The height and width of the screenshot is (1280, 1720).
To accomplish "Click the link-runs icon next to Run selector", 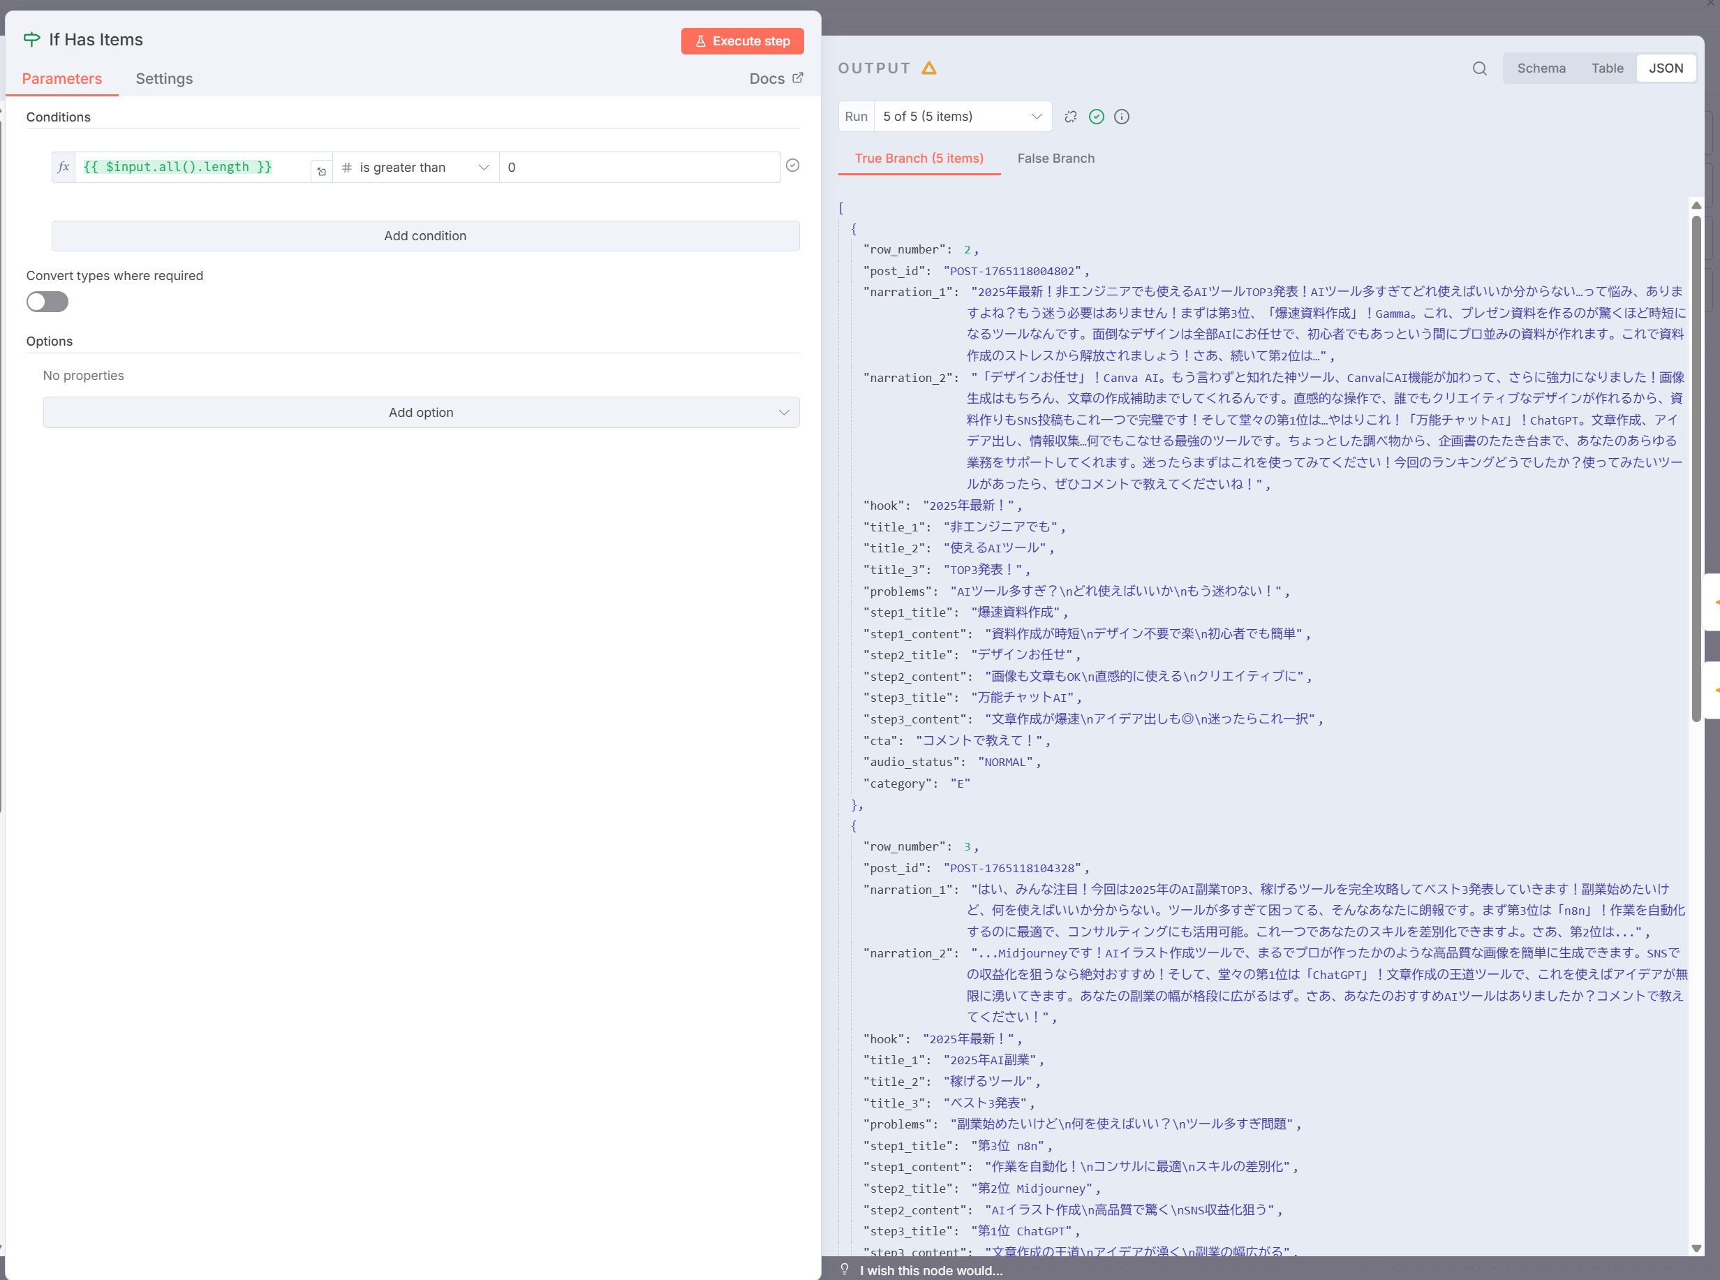I will (x=1071, y=116).
